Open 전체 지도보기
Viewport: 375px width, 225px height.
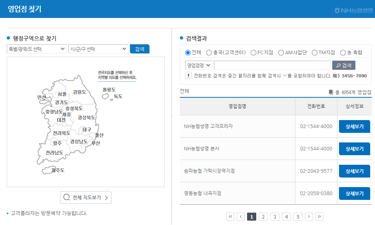coord(86,197)
